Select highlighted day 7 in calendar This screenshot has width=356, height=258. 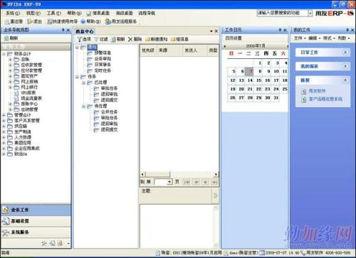250,72
